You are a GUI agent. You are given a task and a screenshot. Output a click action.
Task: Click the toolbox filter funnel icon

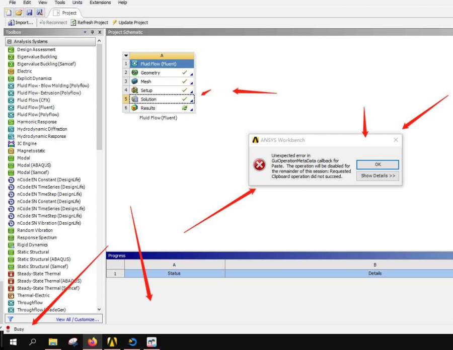click(x=11, y=319)
